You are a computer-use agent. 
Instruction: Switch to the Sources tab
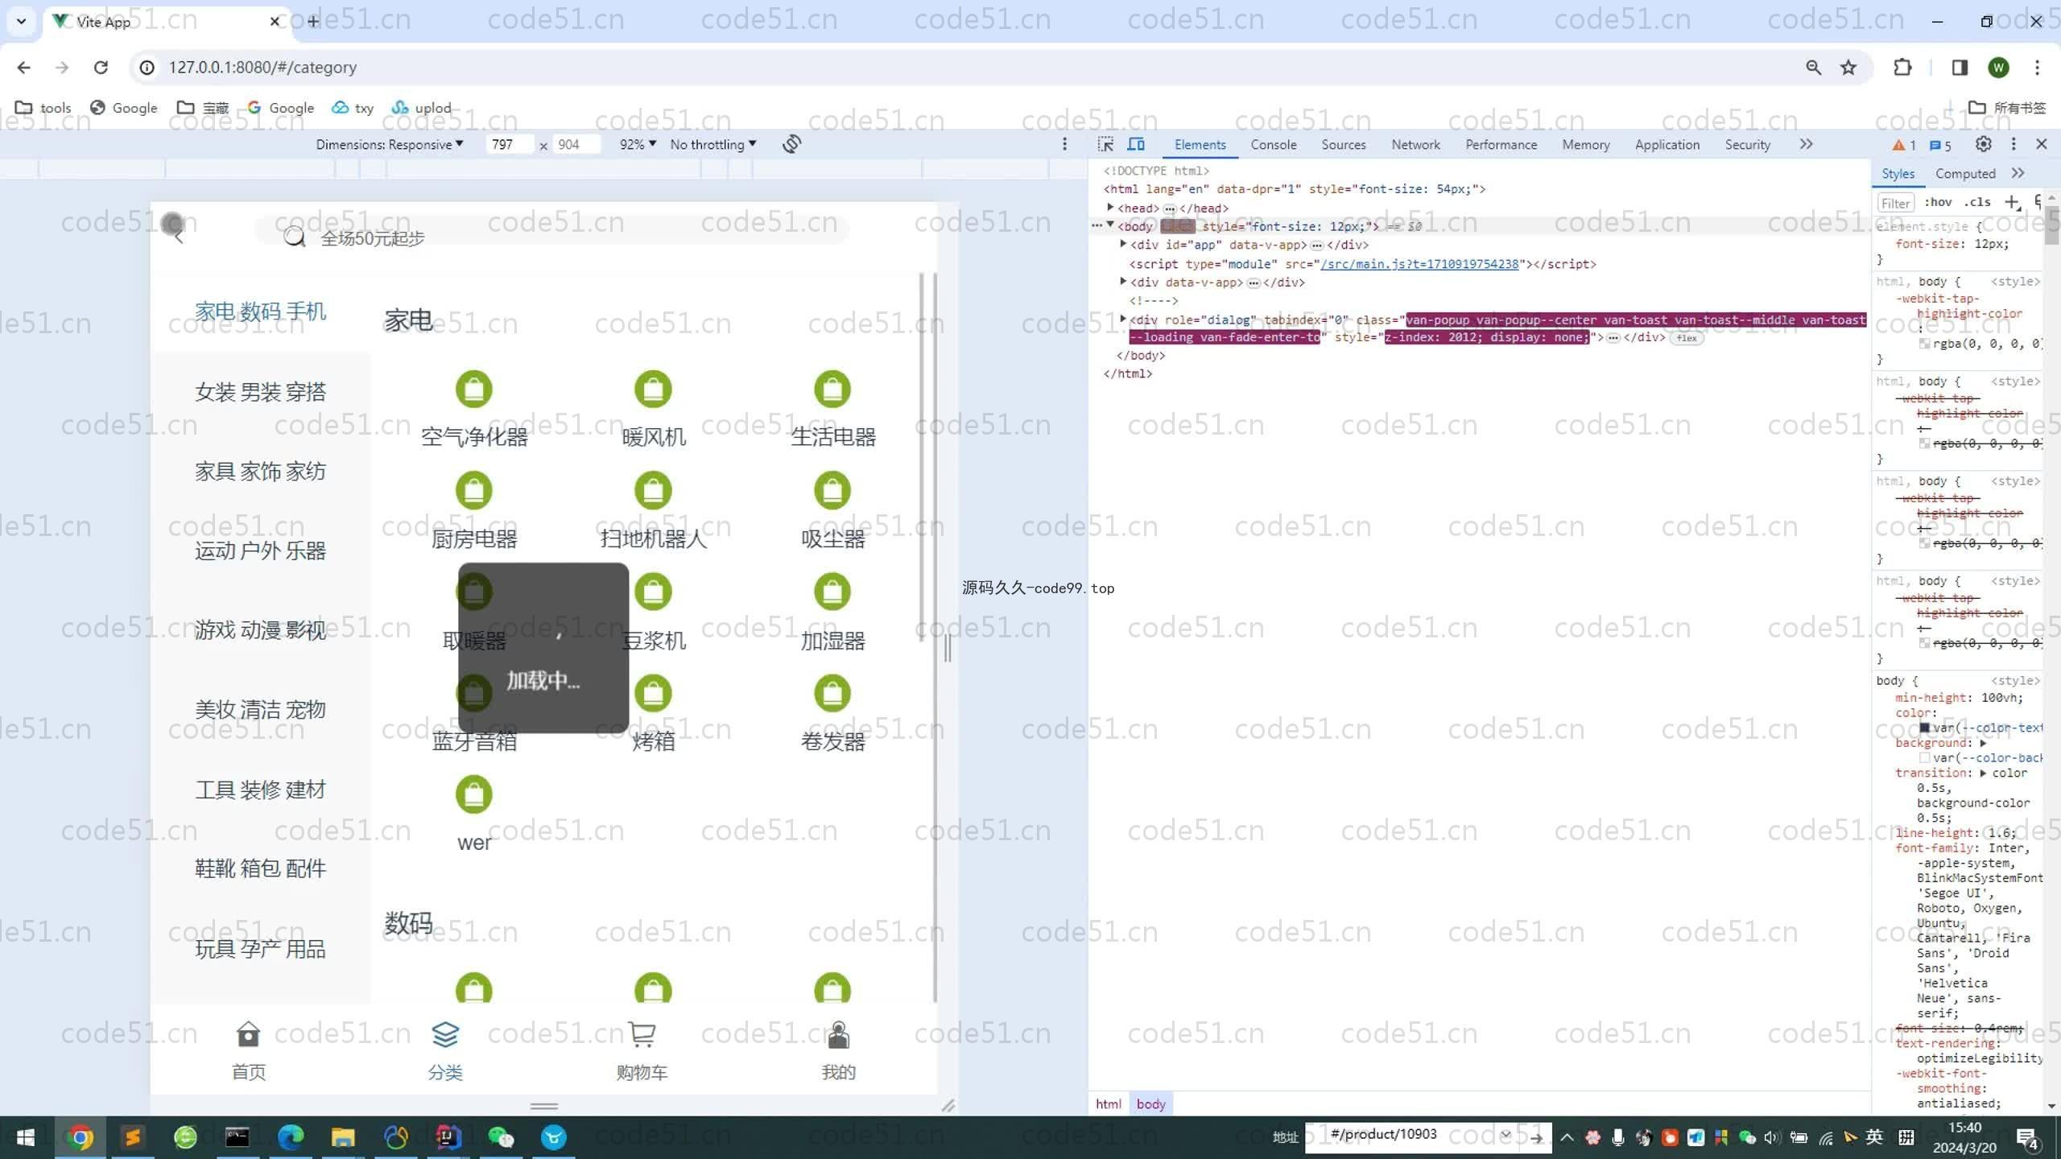pyautogui.click(x=1343, y=145)
